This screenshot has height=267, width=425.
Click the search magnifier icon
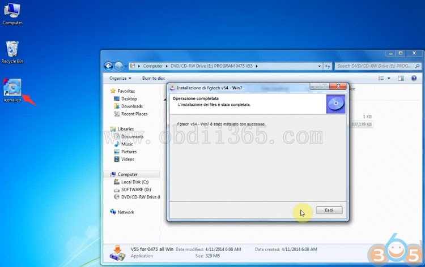tap(418, 66)
